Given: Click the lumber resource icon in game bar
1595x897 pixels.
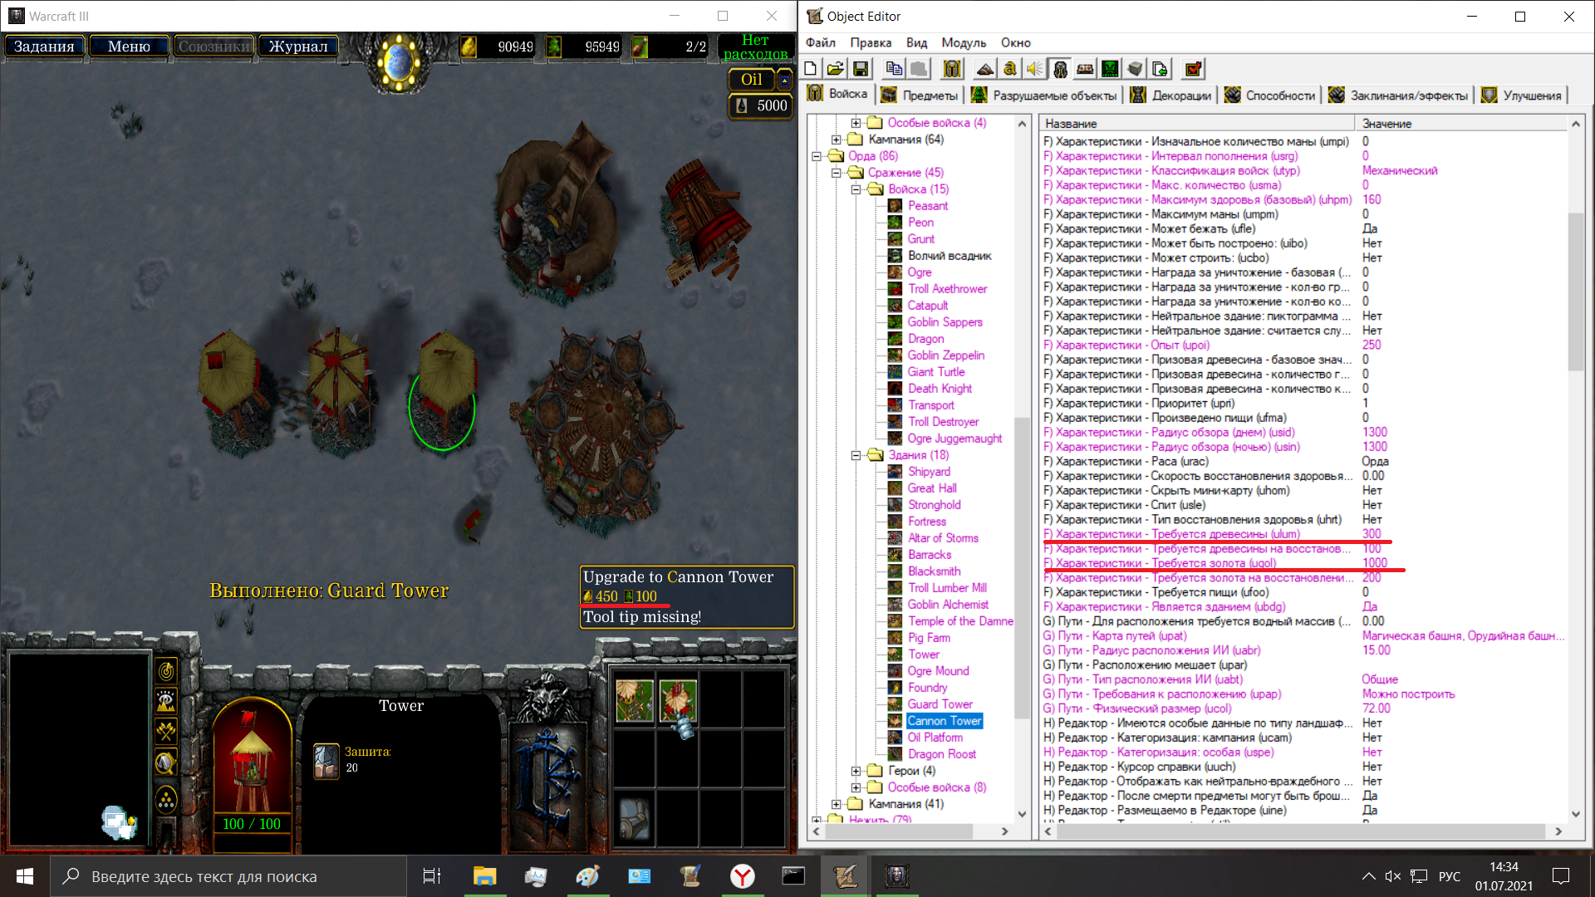Looking at the screenshot, I should click(x=554, y=47).
